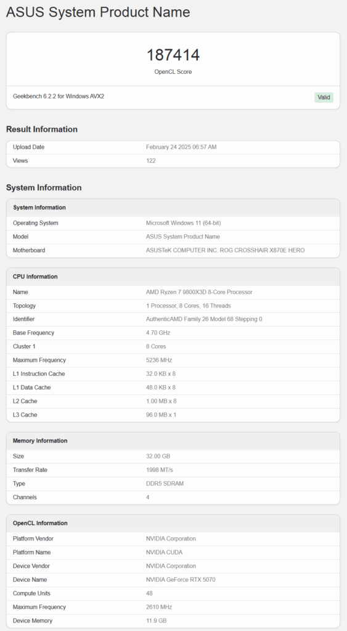Click the L3 Cache 96.0 MB value

click(161, 415)
